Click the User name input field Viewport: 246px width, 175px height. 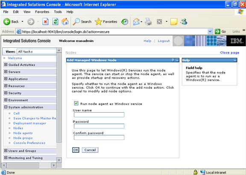point(99,115)
